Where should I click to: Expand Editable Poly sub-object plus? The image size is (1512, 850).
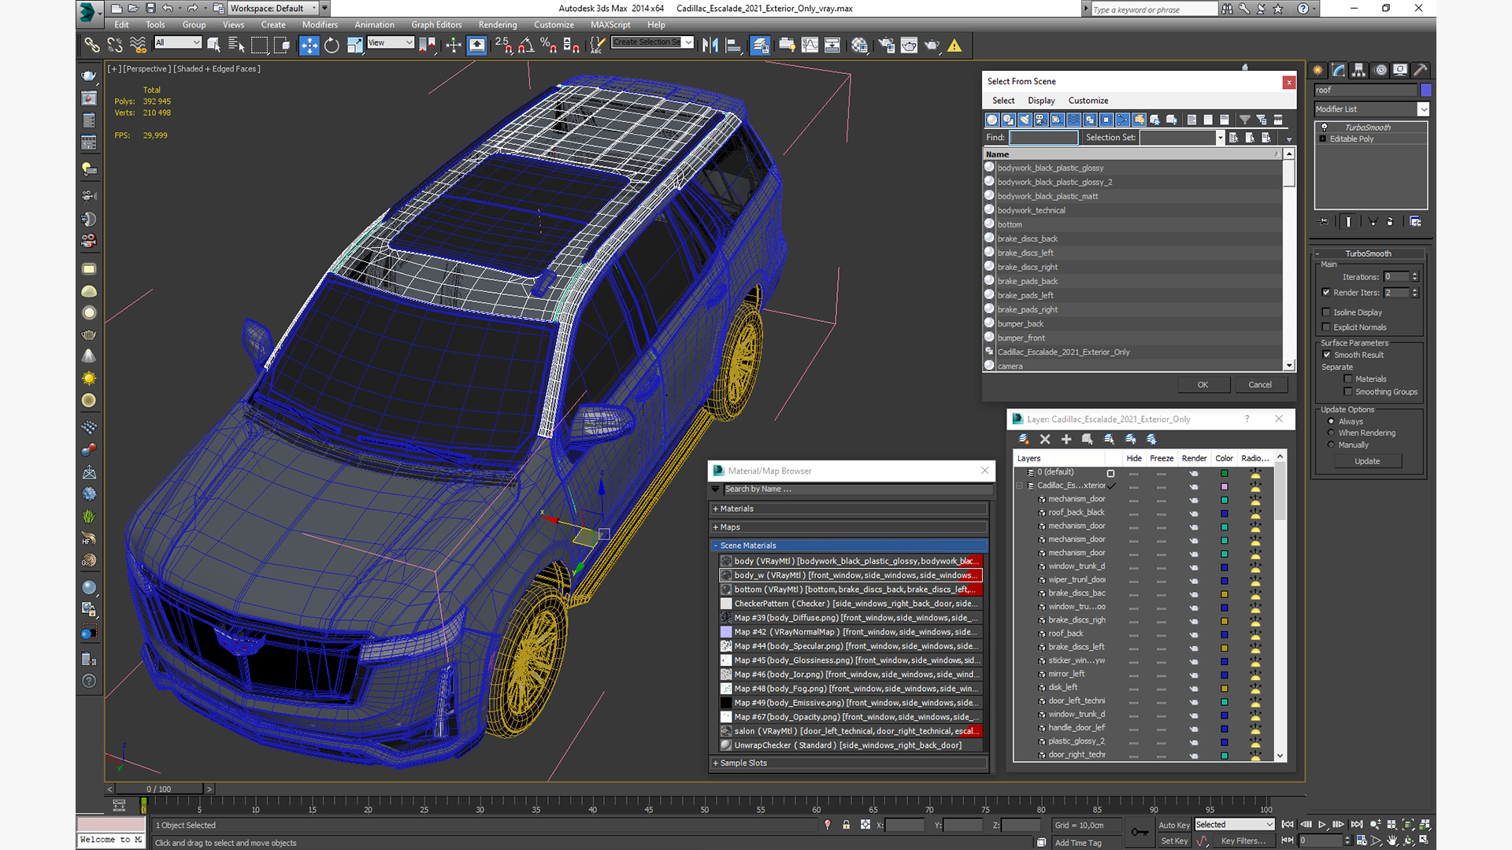[1323, 139]
